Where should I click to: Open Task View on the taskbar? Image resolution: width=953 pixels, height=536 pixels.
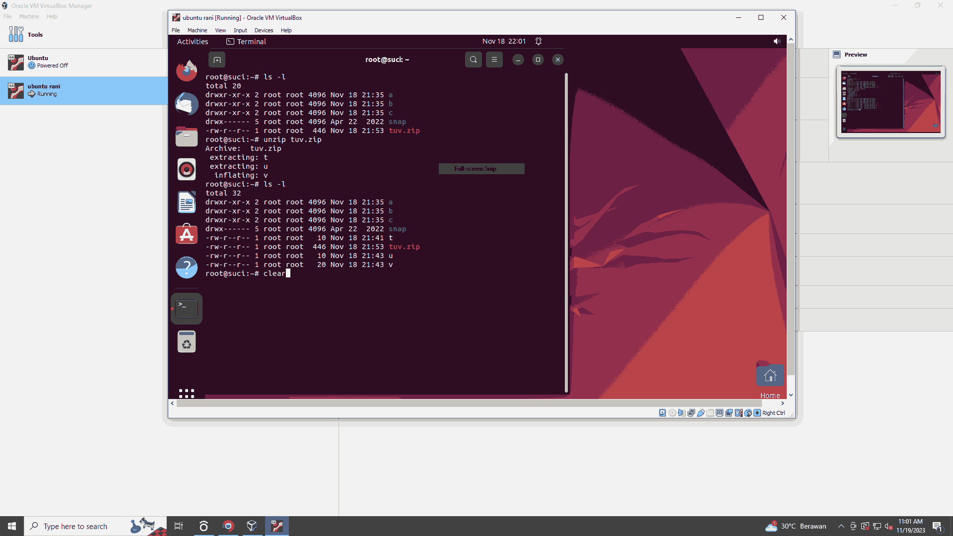point(179,526)
